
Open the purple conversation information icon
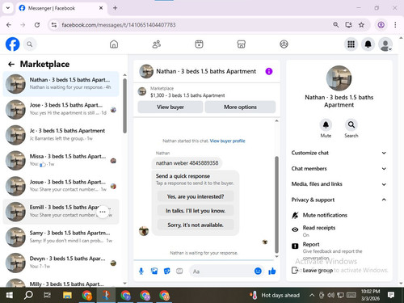point(269,71)
